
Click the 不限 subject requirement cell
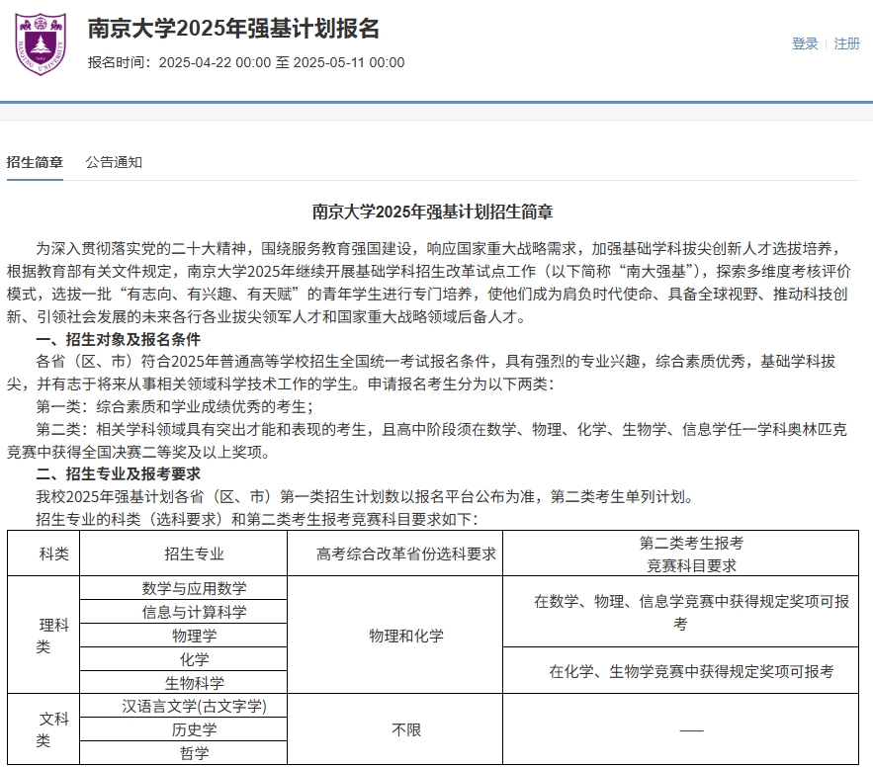[x=406, y=730]
